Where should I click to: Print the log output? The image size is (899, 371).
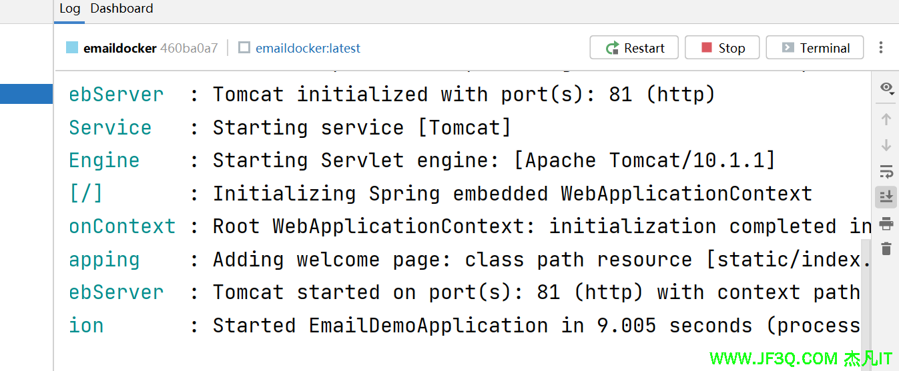[x=886, y=223]
